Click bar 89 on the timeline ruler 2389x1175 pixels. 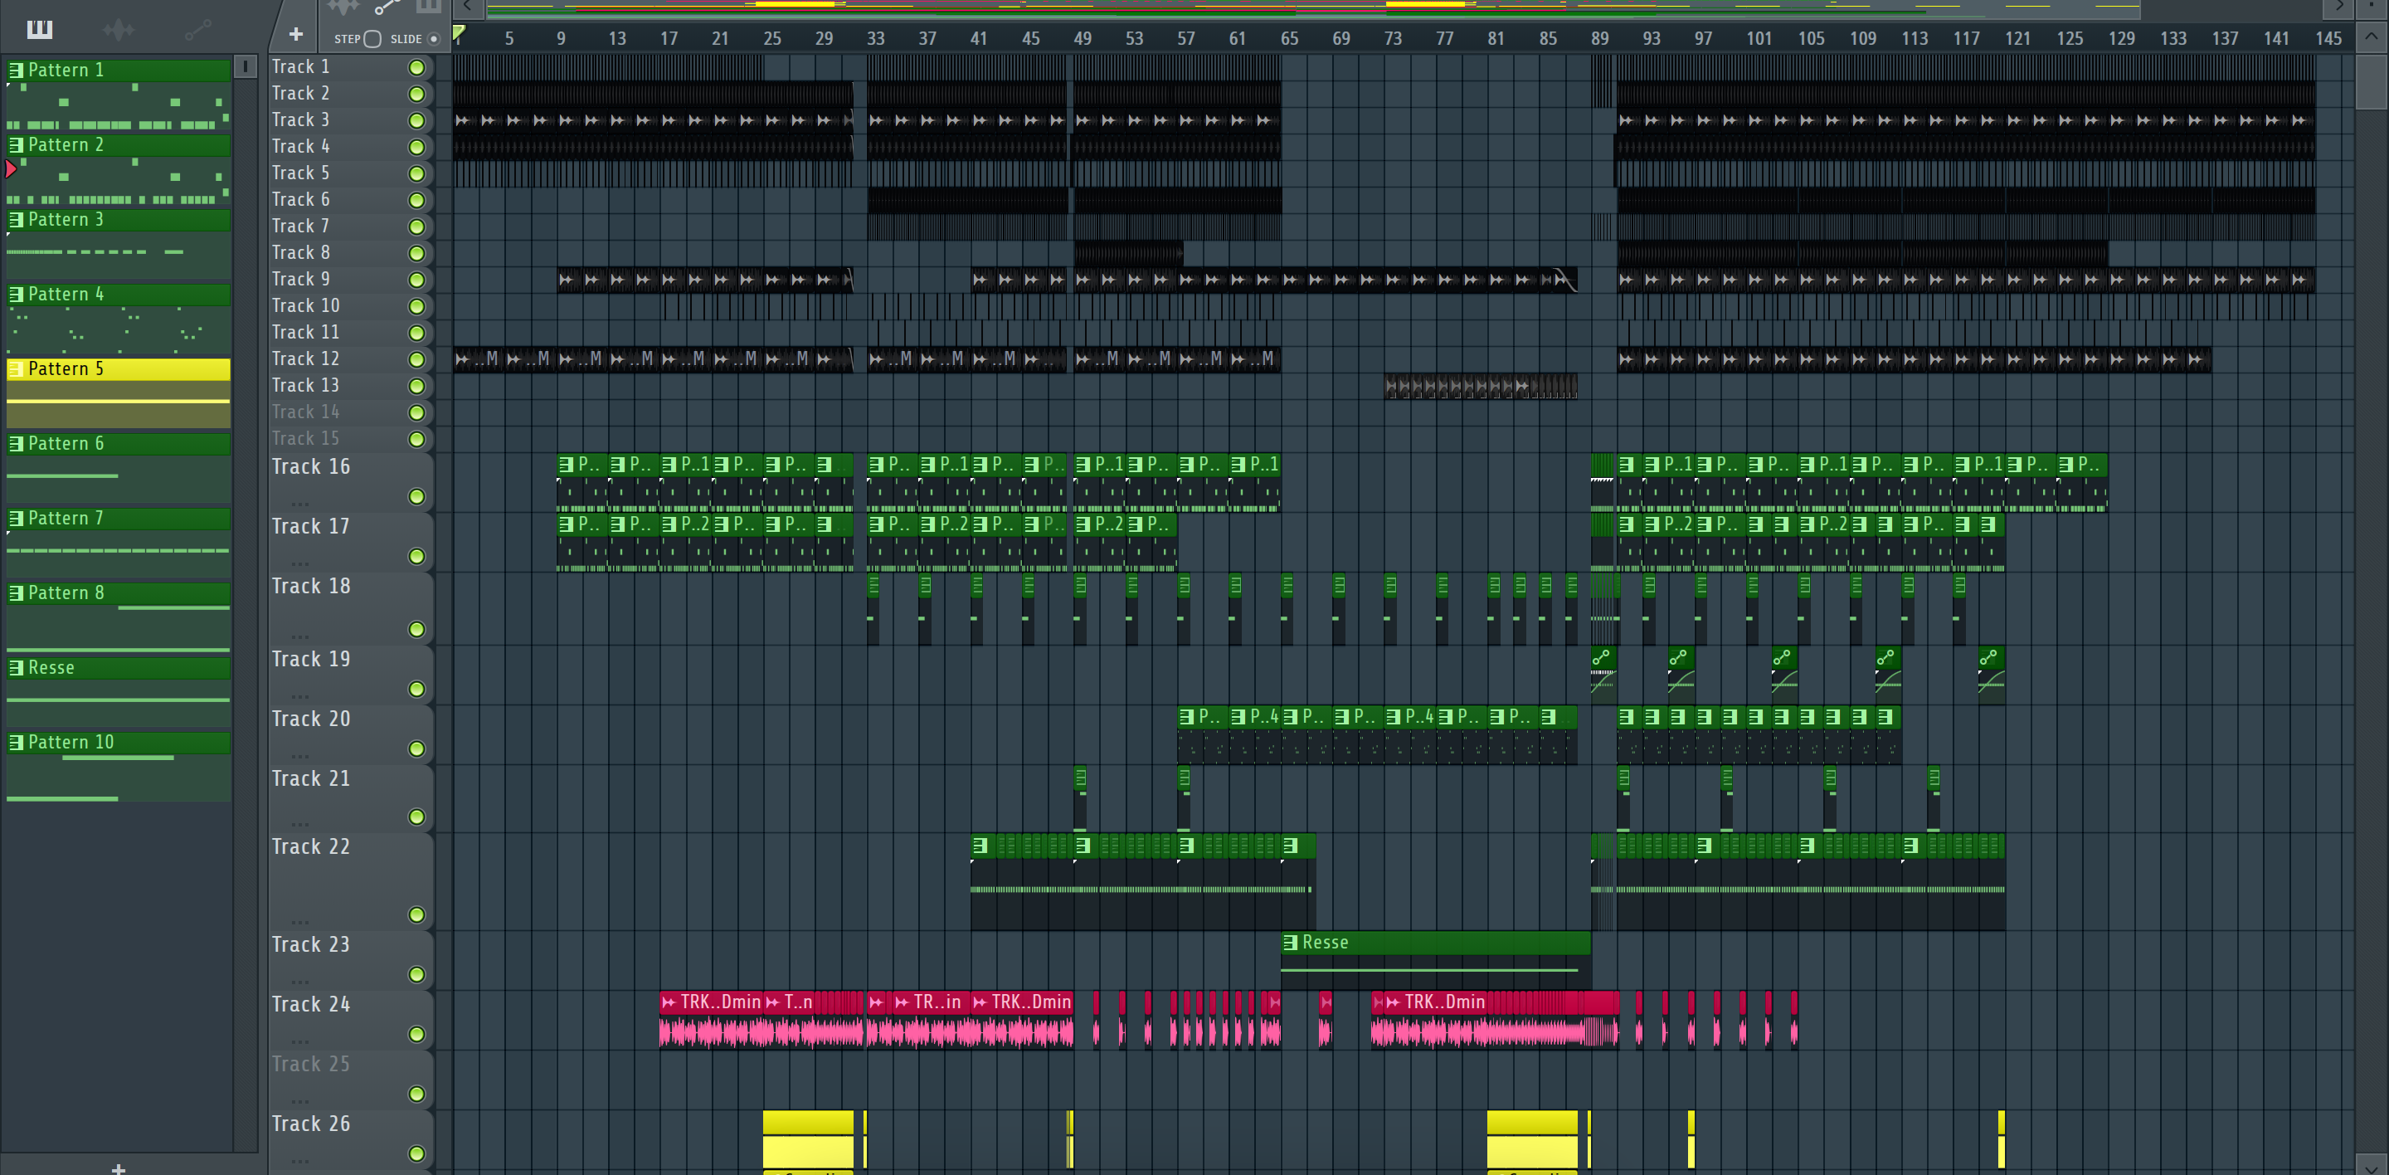1600,38
